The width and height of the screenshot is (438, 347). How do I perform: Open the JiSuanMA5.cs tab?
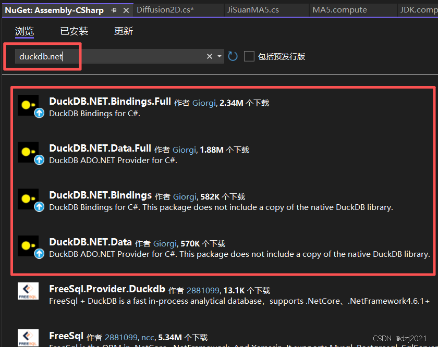[253, 10]
